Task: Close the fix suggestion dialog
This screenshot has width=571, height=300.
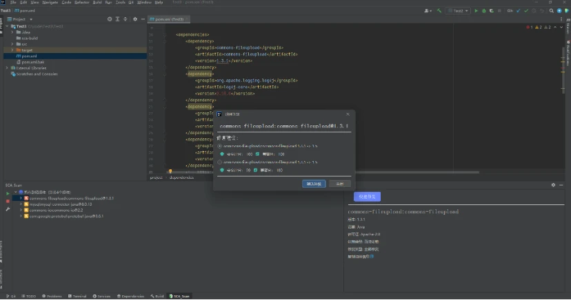Action: pyautogui.click(x=348, y=114)
